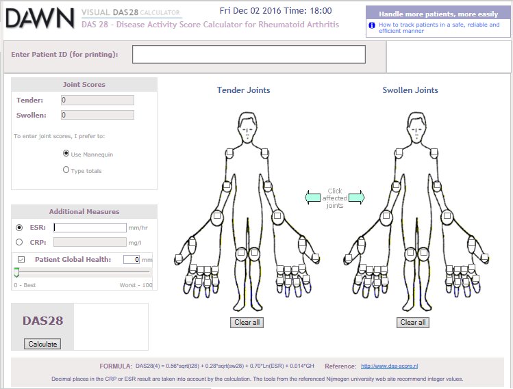Mark Tender mannequin knee on viewer's right side

coord(254,252)
